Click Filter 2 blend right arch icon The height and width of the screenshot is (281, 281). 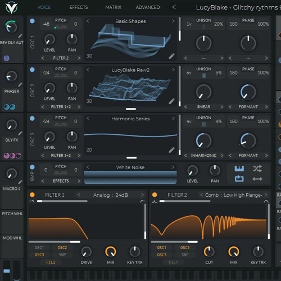click(x=266, y=201)
